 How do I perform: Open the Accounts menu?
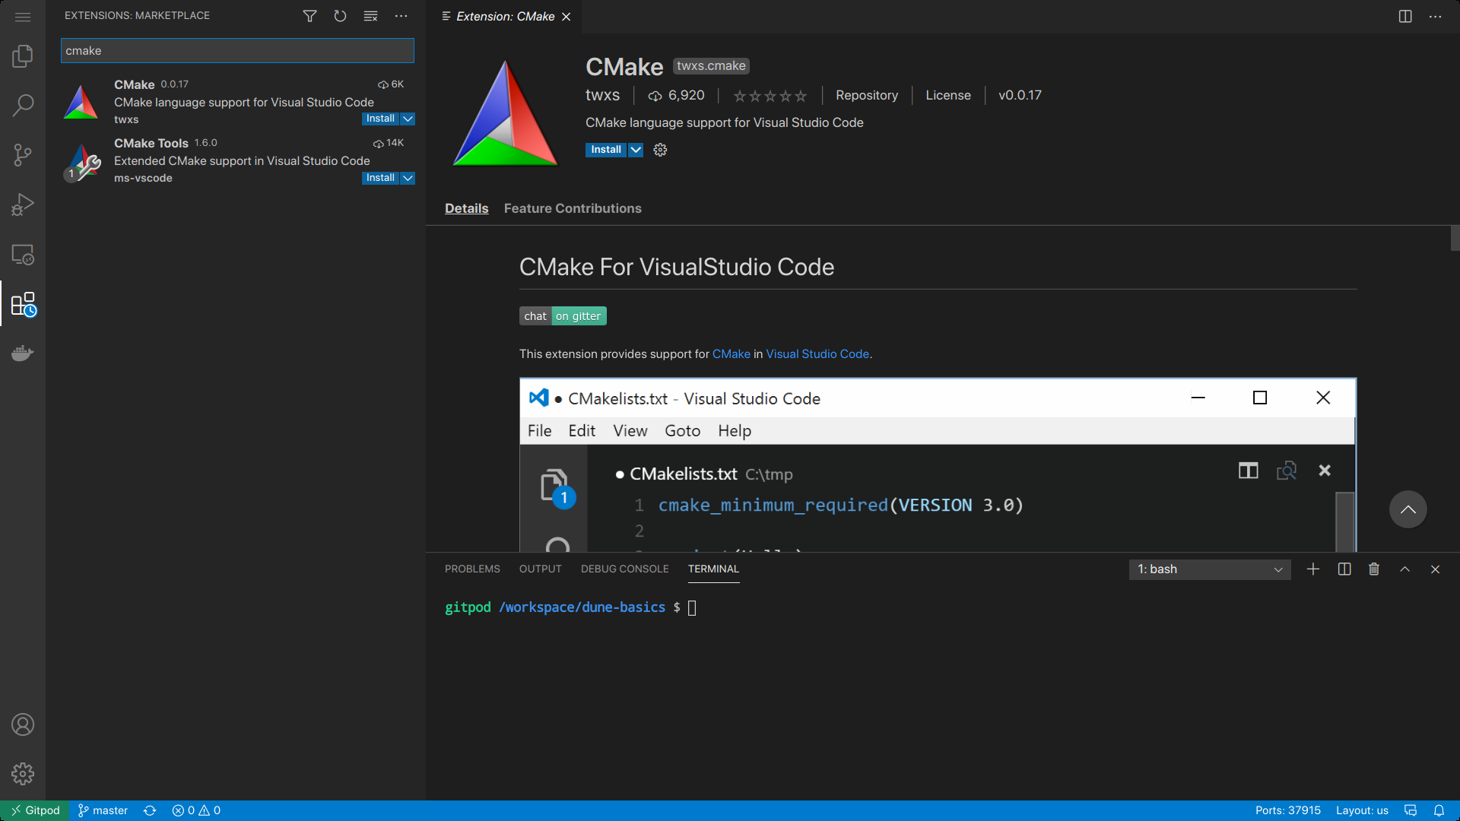click(23, 724)
